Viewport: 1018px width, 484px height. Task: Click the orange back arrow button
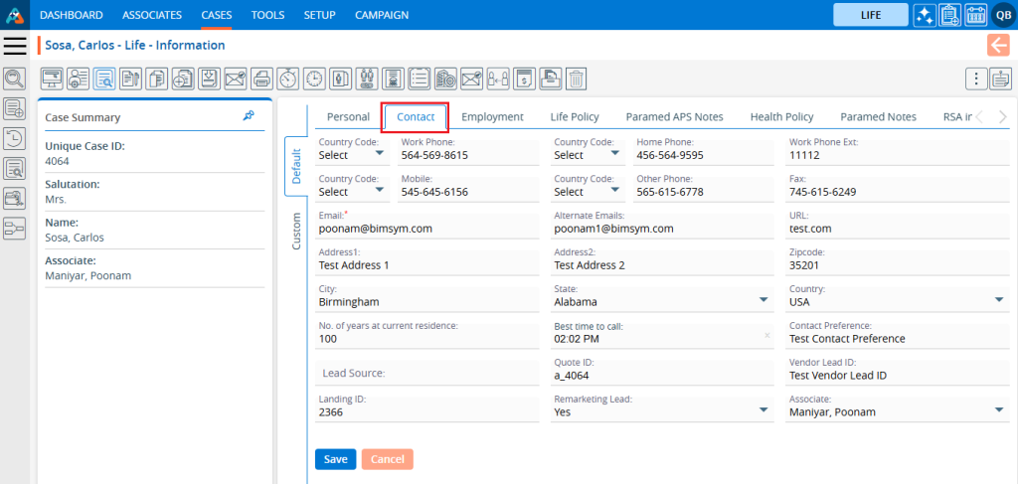[997, 45]
